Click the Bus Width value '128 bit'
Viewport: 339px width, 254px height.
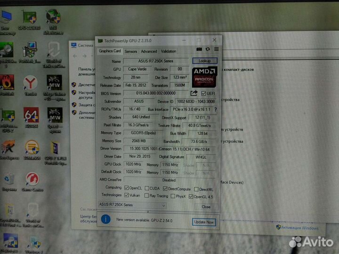202,134
